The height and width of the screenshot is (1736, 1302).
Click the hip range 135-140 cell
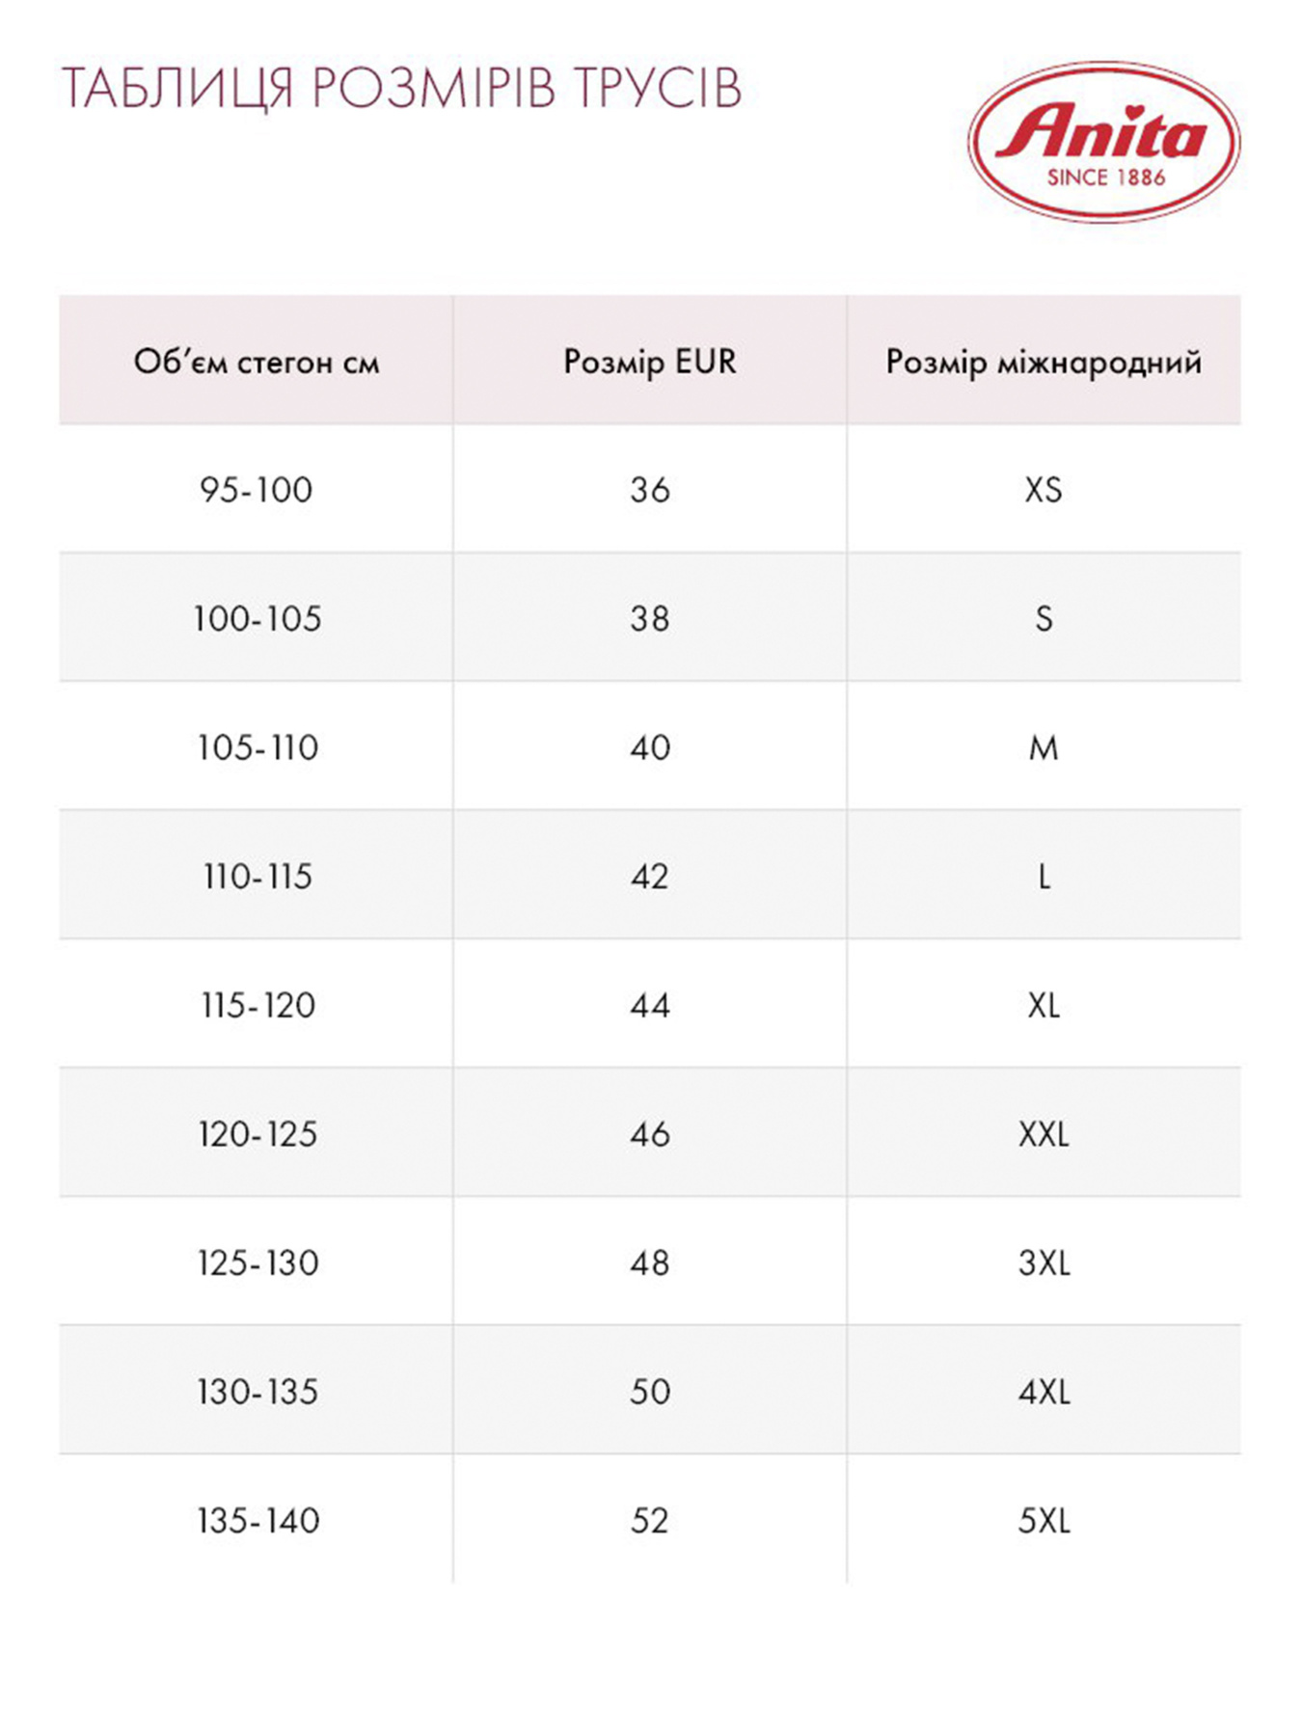point(257,1521)
